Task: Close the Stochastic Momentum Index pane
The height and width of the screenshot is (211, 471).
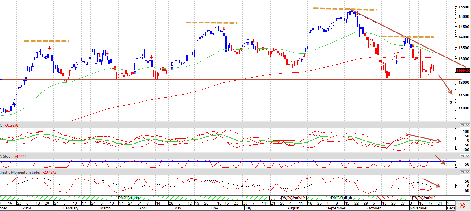Action: click(467, 172)
